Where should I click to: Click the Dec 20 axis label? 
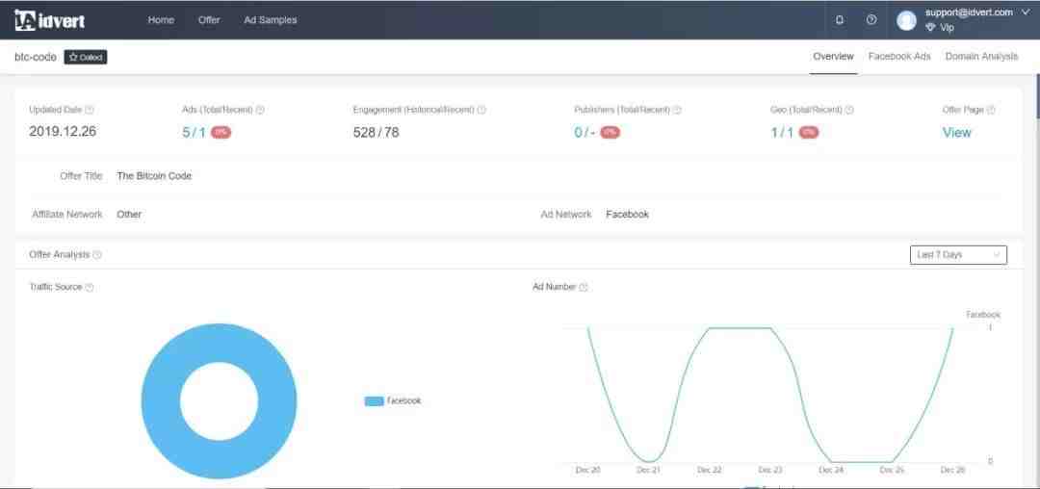coord(587,470)
